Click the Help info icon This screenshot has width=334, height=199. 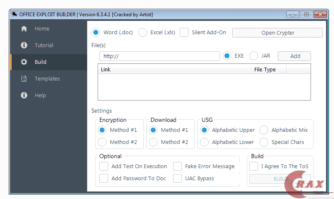24,96
